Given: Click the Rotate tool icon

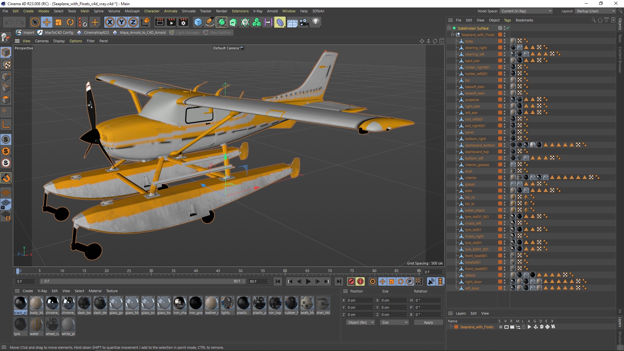Looking at the screenshot, I should 71,22.
